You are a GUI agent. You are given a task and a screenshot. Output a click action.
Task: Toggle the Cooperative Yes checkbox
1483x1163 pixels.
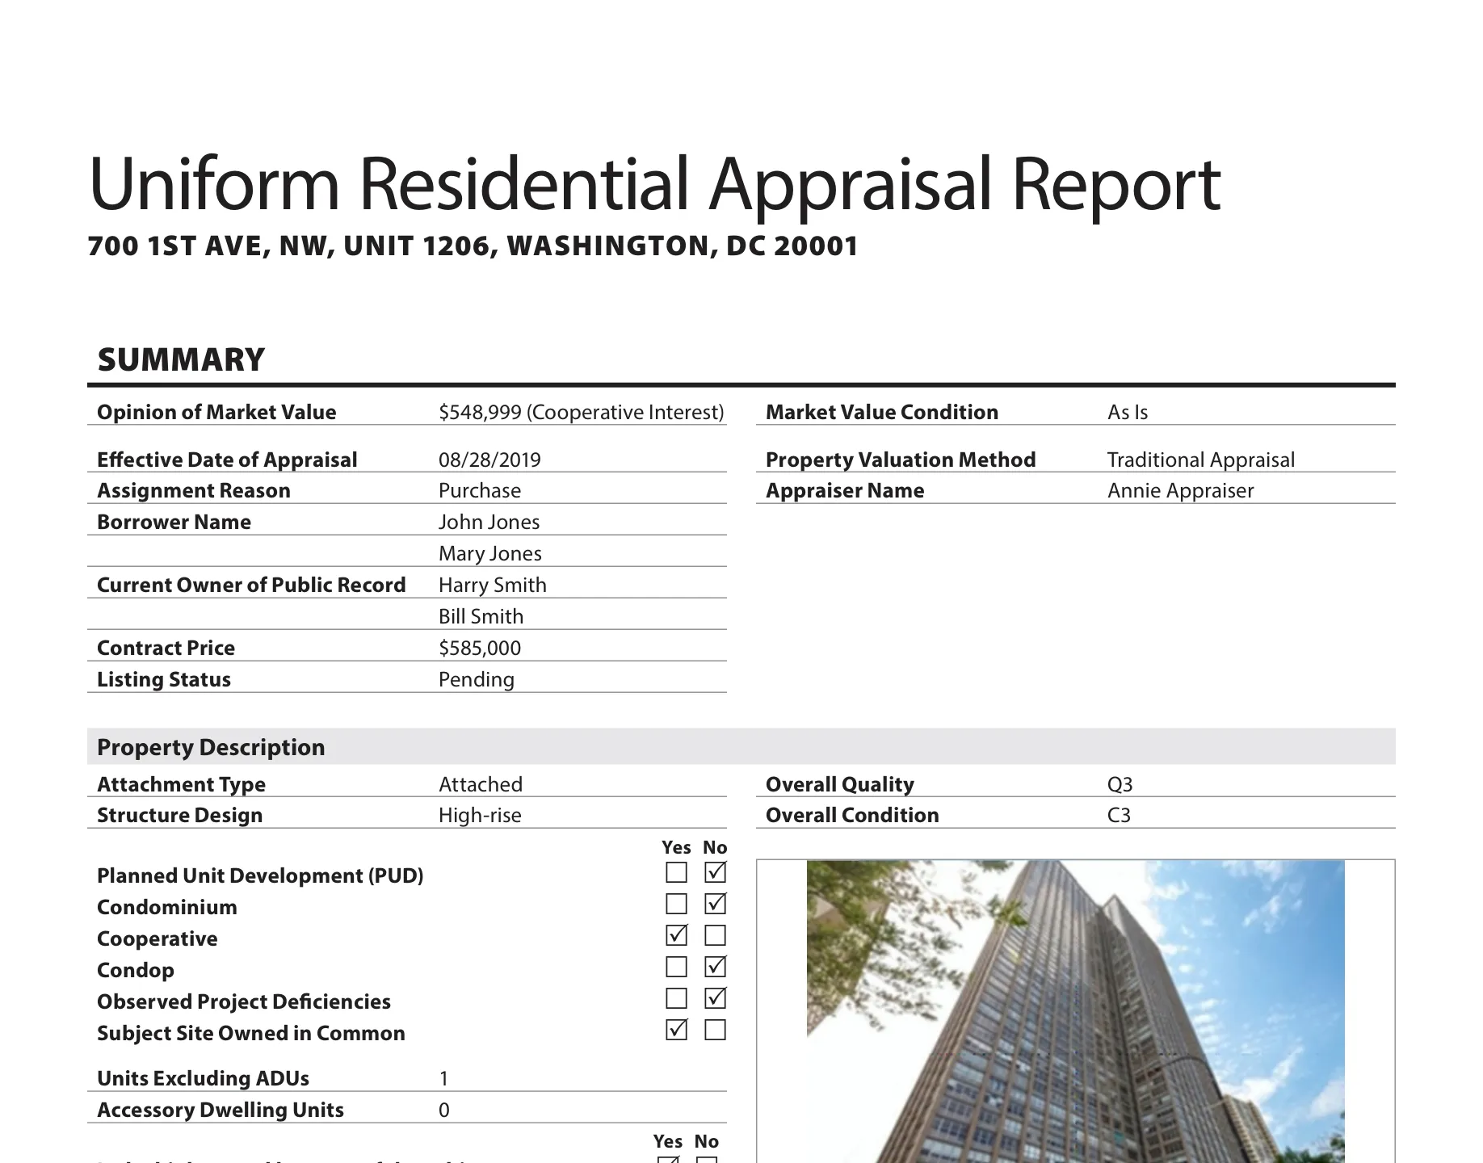(x=676, y=936)
